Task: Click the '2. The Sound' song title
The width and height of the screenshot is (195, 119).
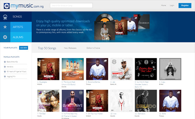Action: [69, 83]
